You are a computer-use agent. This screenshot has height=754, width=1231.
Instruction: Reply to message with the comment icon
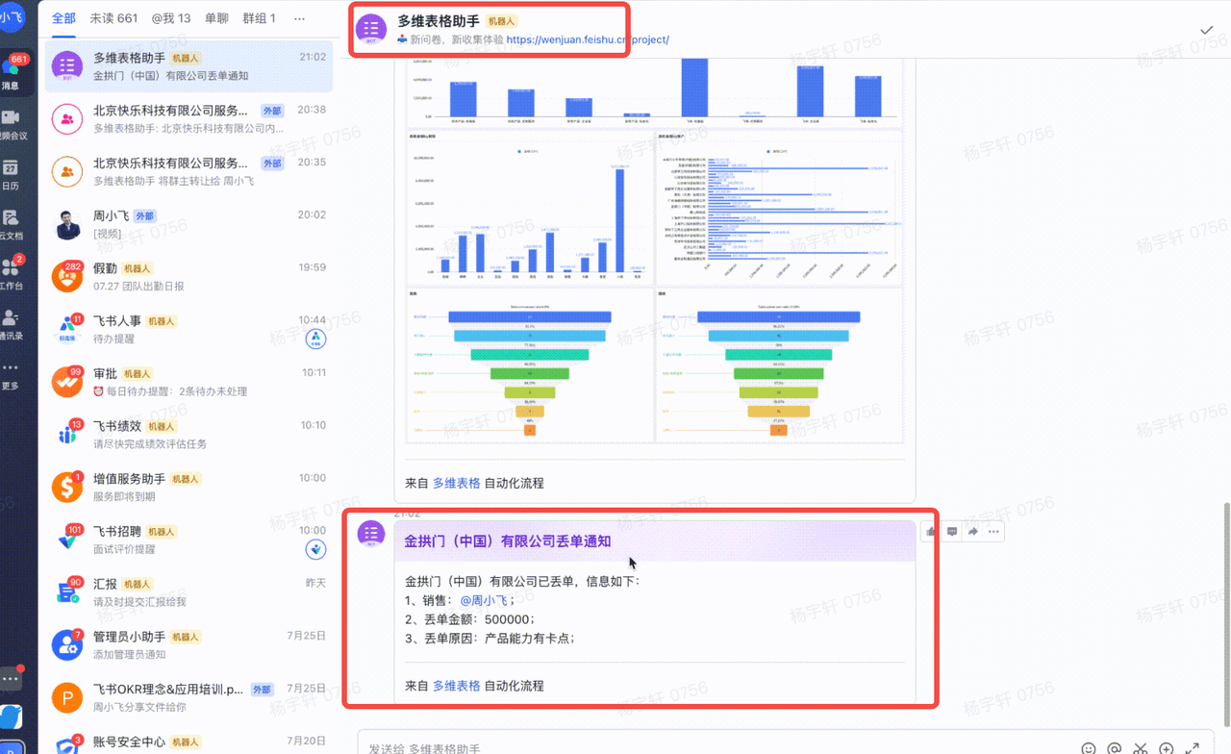[x=952, y=532]
